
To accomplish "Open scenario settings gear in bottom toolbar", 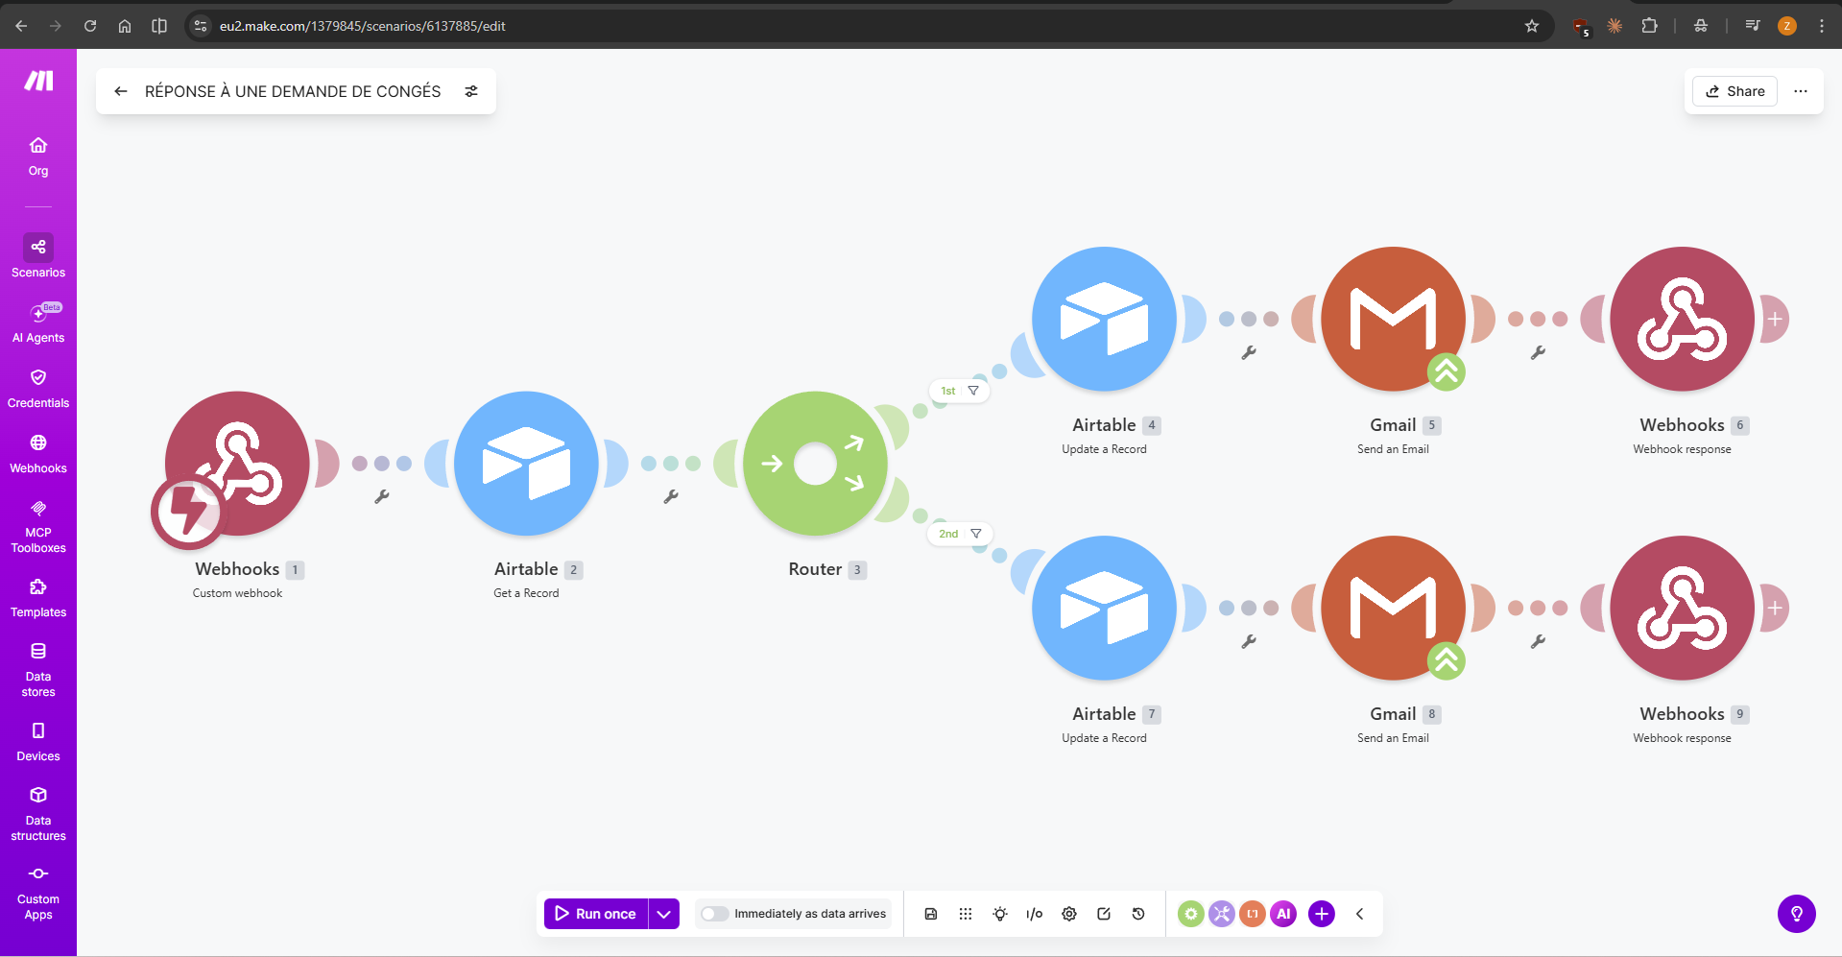I will pyautogui.click(x=1069, y=914).
